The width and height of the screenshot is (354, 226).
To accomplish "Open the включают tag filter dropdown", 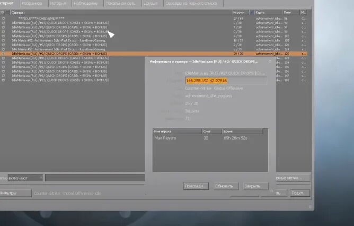I will click(25, 178).
